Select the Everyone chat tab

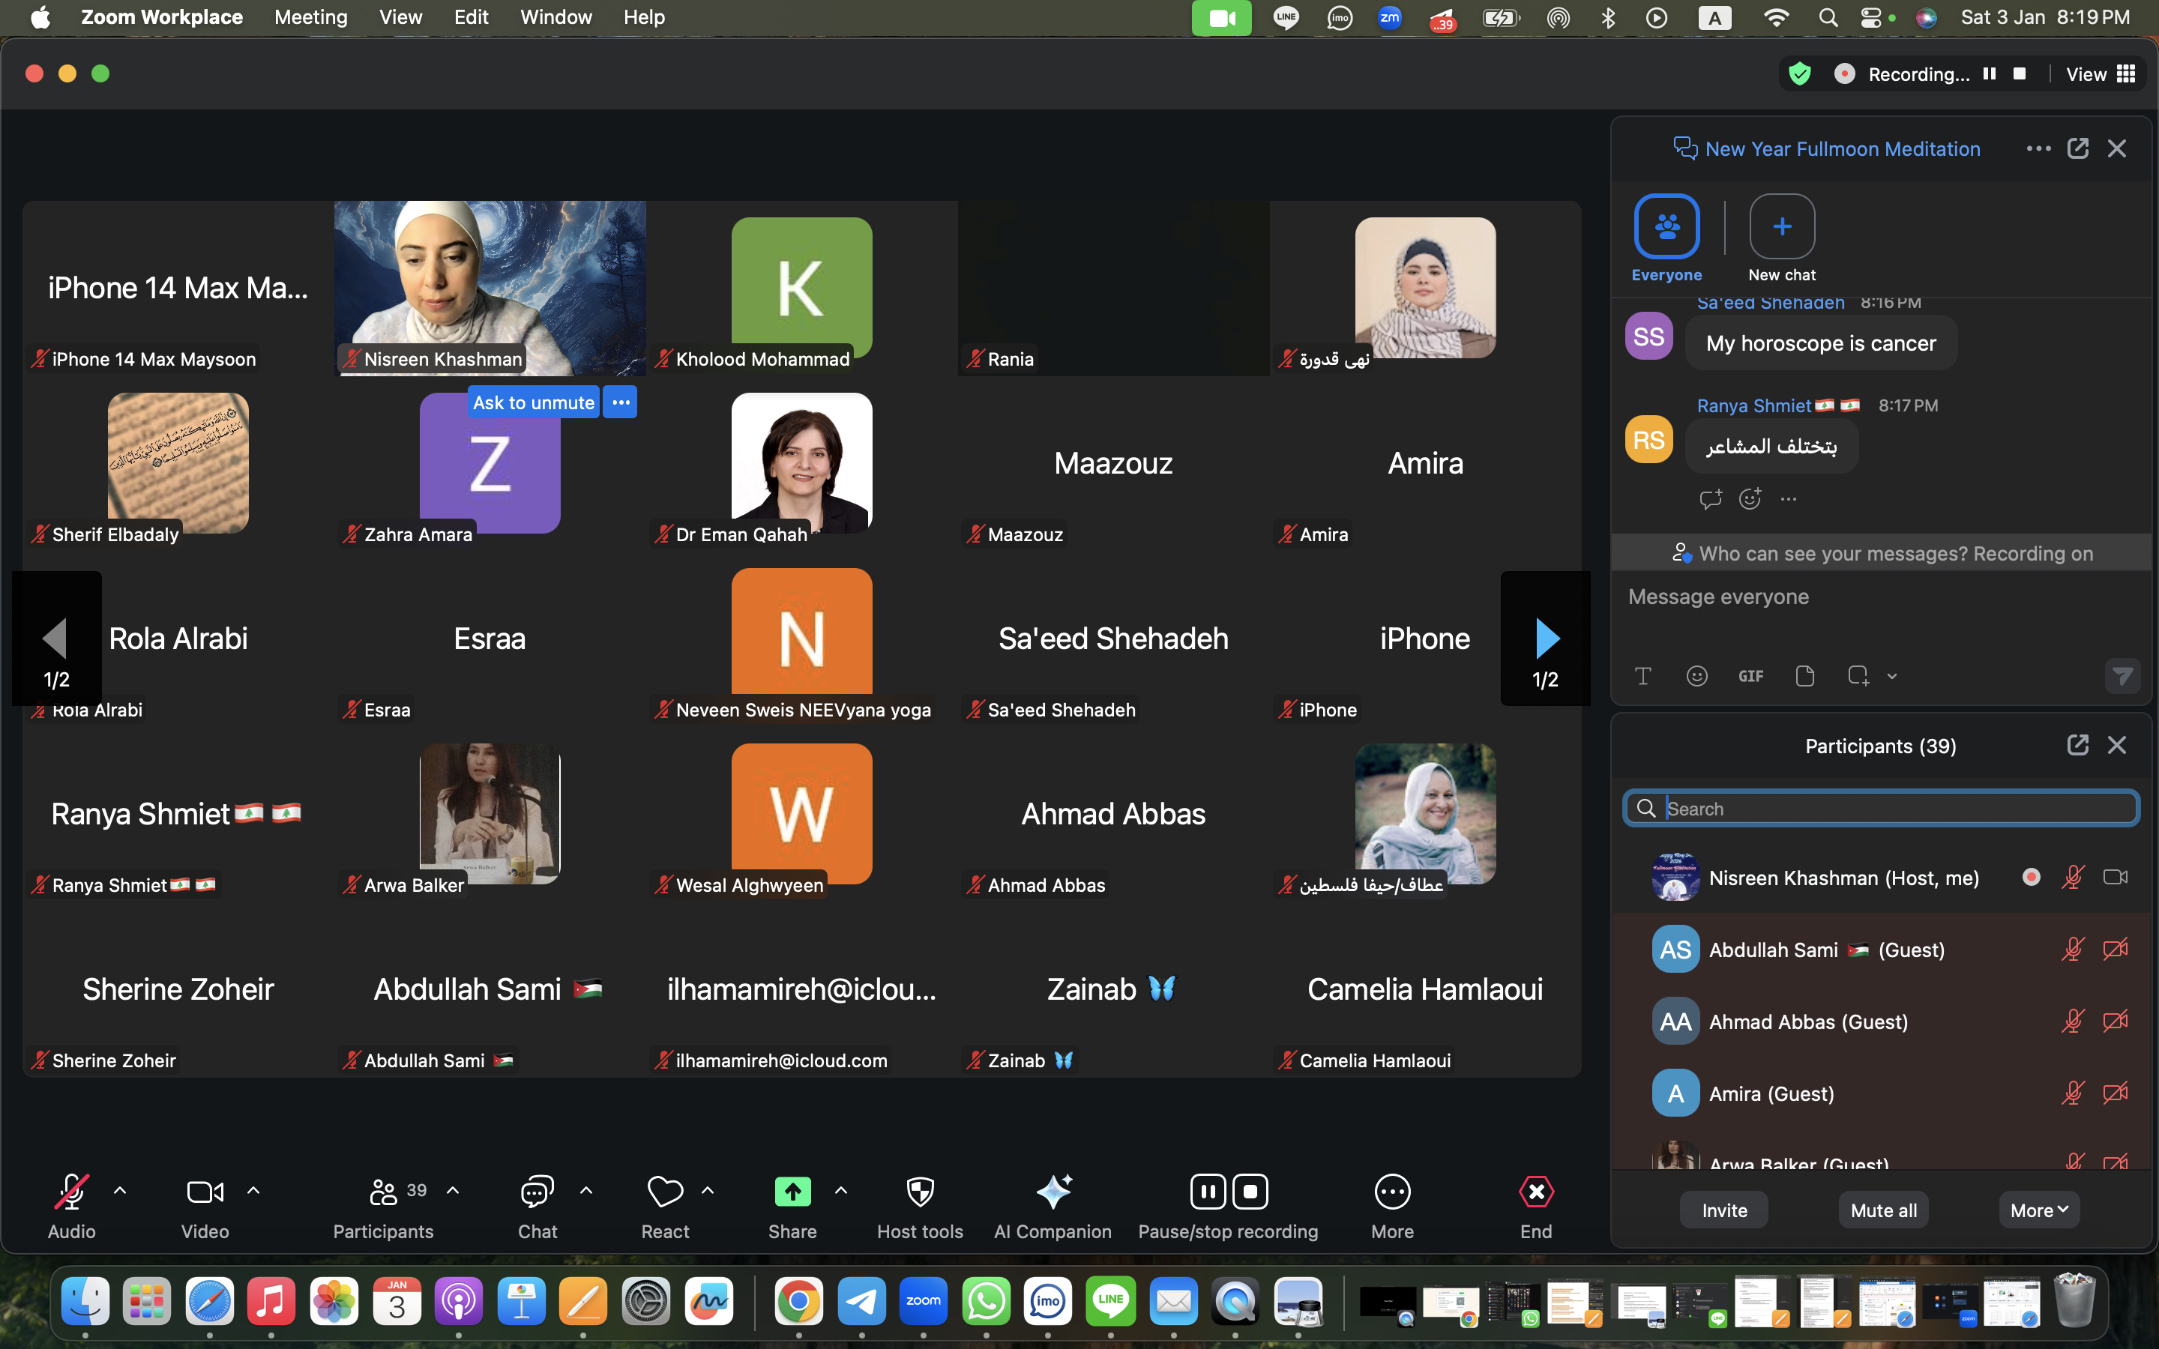(x=1666, y=226)
